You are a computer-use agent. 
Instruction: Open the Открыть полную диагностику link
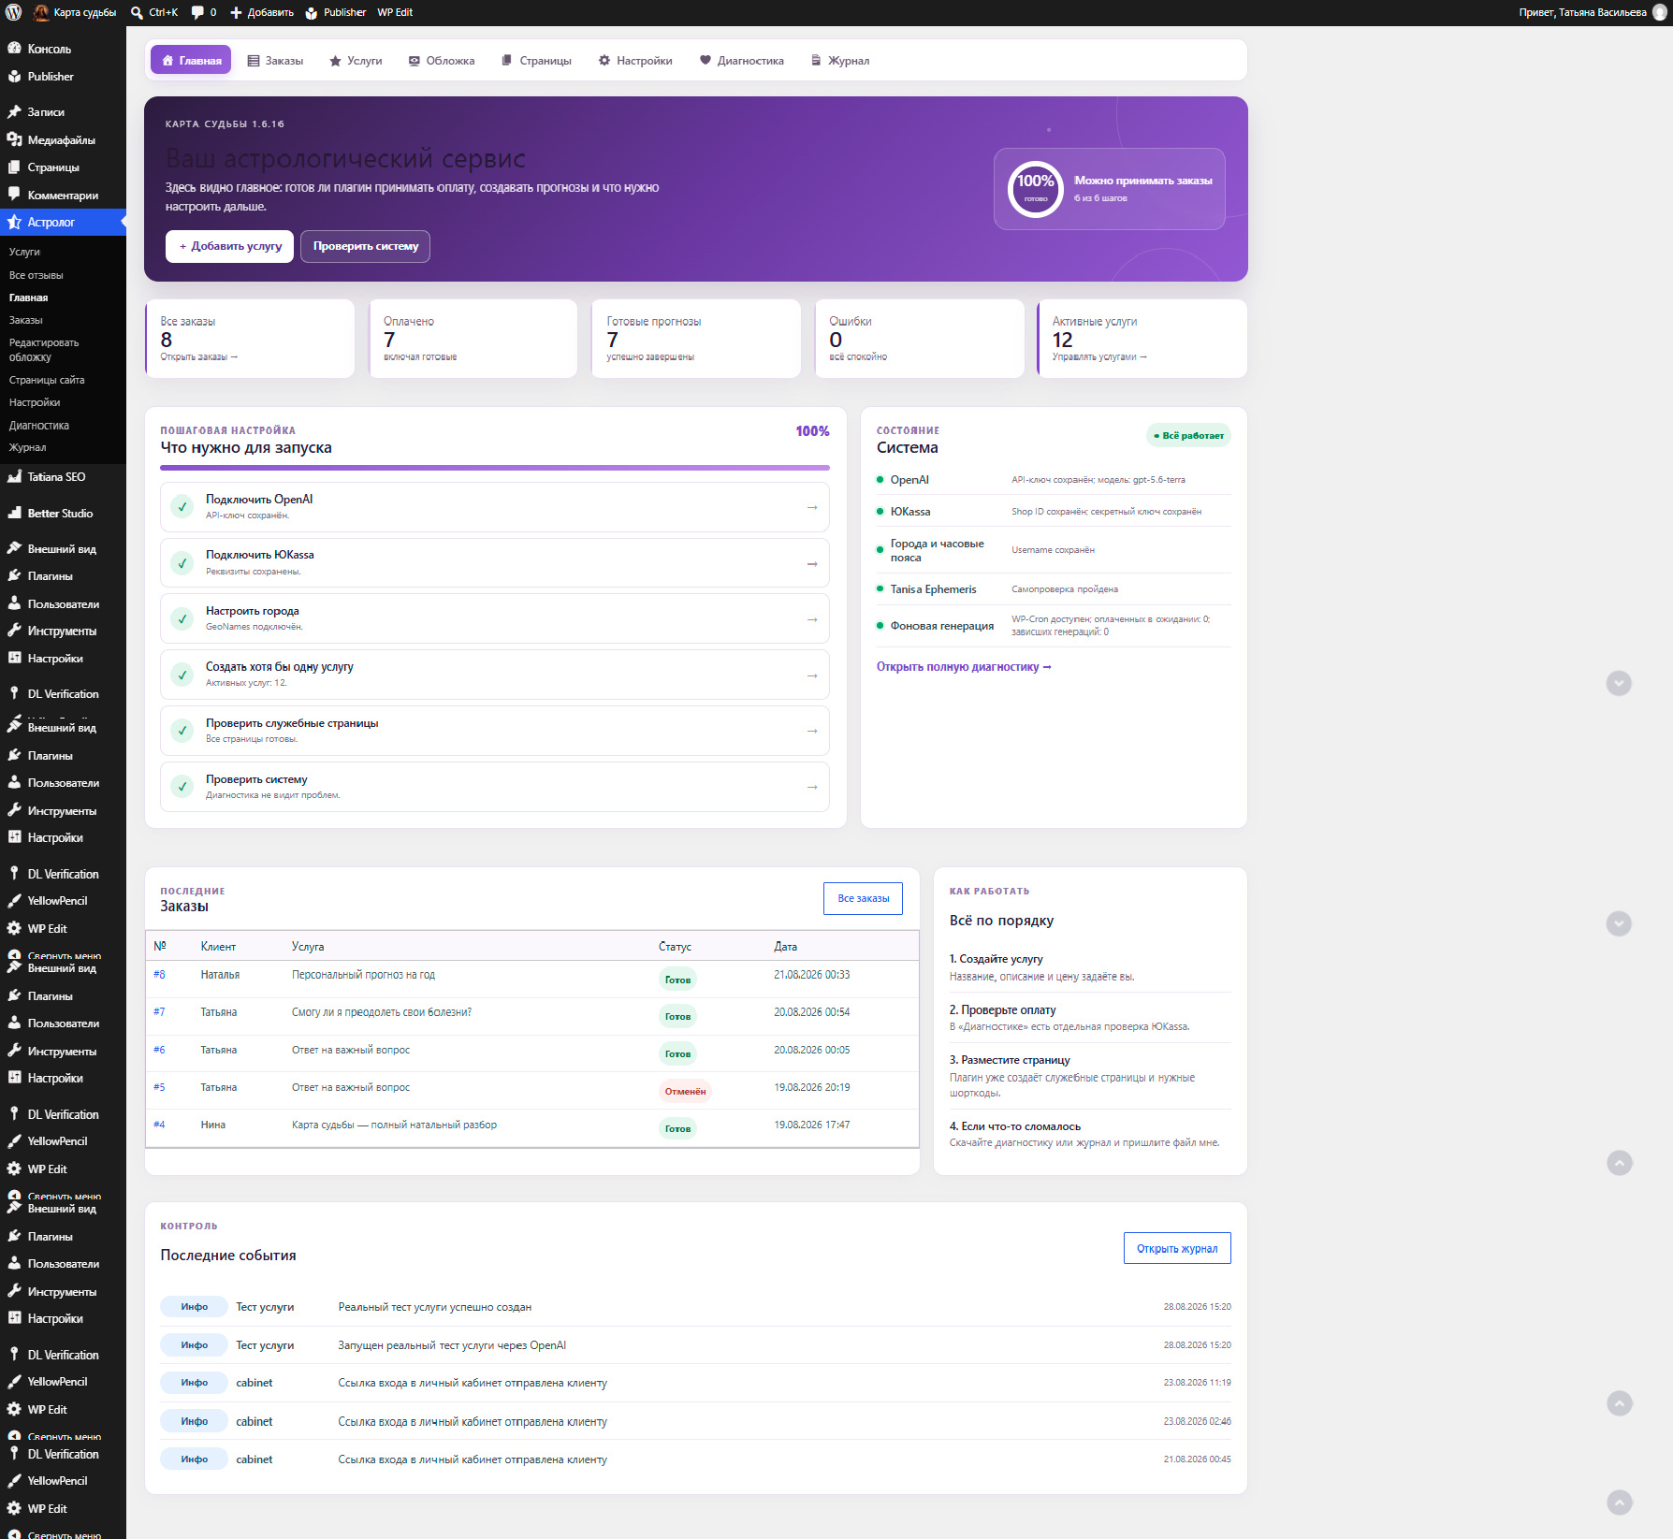(964, 667)
